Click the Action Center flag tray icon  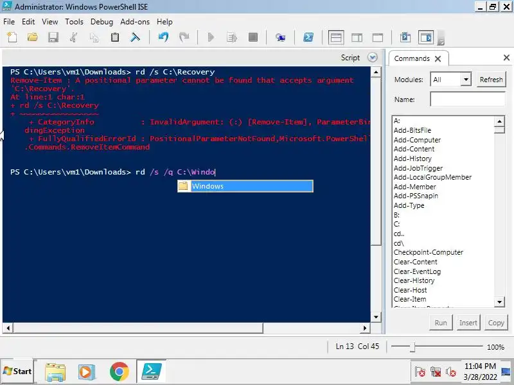[x=420, y=372]
